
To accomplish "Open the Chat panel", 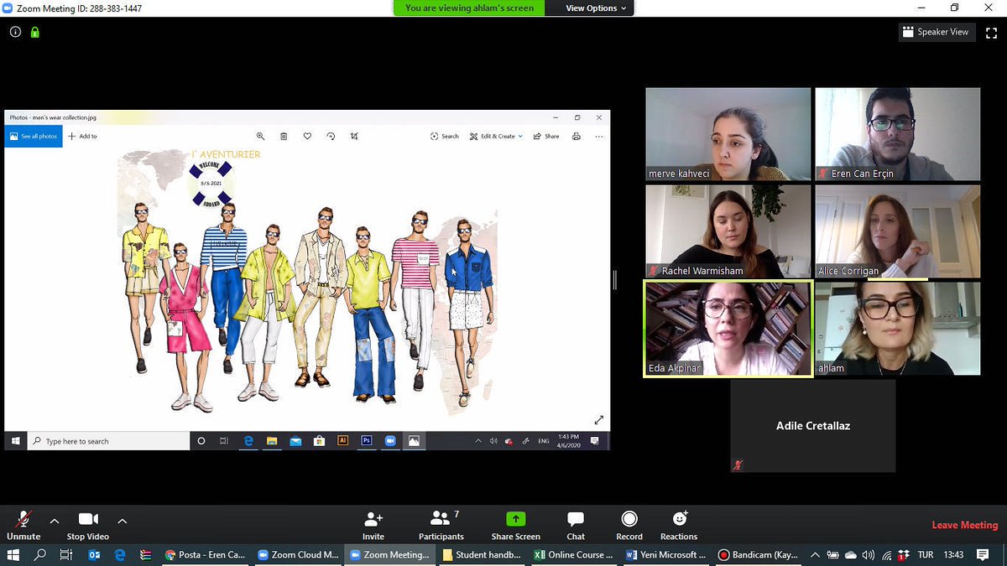I will pos(576,526).
